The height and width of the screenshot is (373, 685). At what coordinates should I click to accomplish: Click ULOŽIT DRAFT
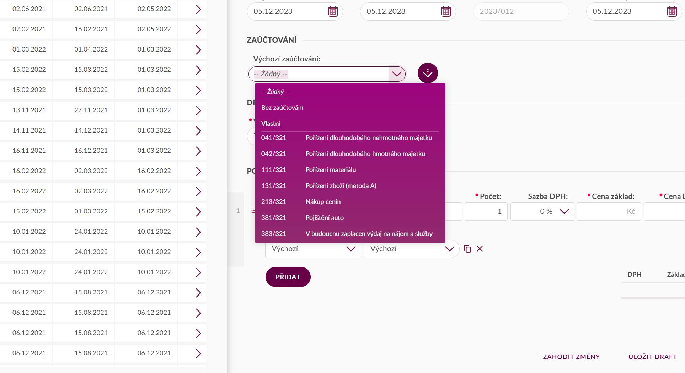(x=652, y=357)
